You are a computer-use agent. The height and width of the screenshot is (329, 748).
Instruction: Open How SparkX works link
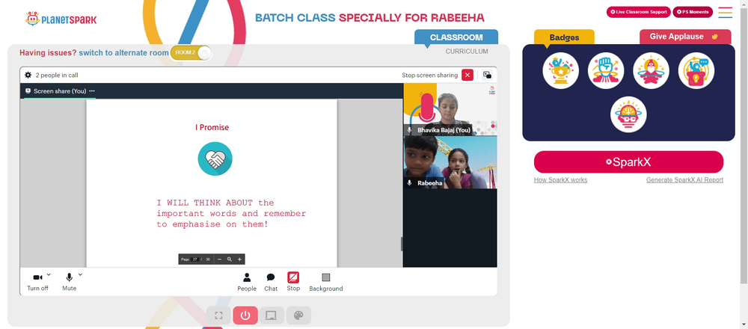560,179
